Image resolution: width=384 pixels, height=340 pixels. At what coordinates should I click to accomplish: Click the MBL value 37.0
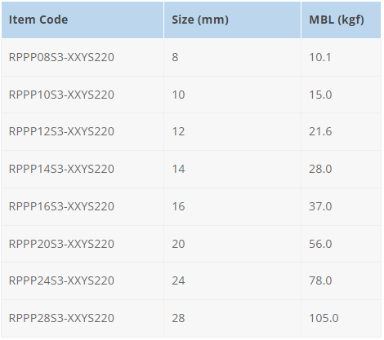320,206
